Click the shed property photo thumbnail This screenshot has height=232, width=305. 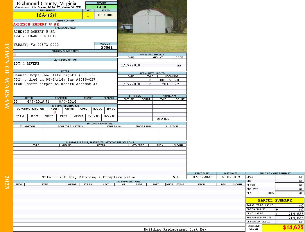pyautogui.click(x=152, y=26)
